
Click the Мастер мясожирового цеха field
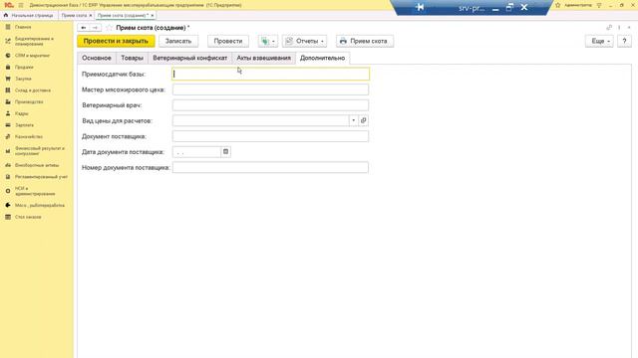(270, 89)
